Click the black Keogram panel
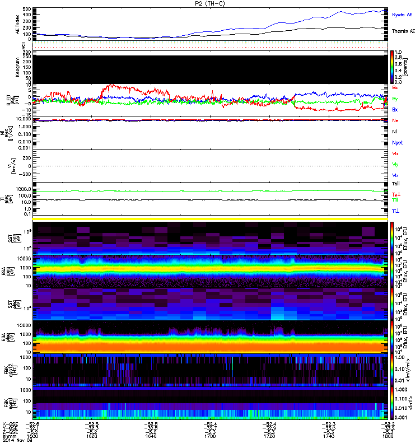 click(x=210, y=69)
